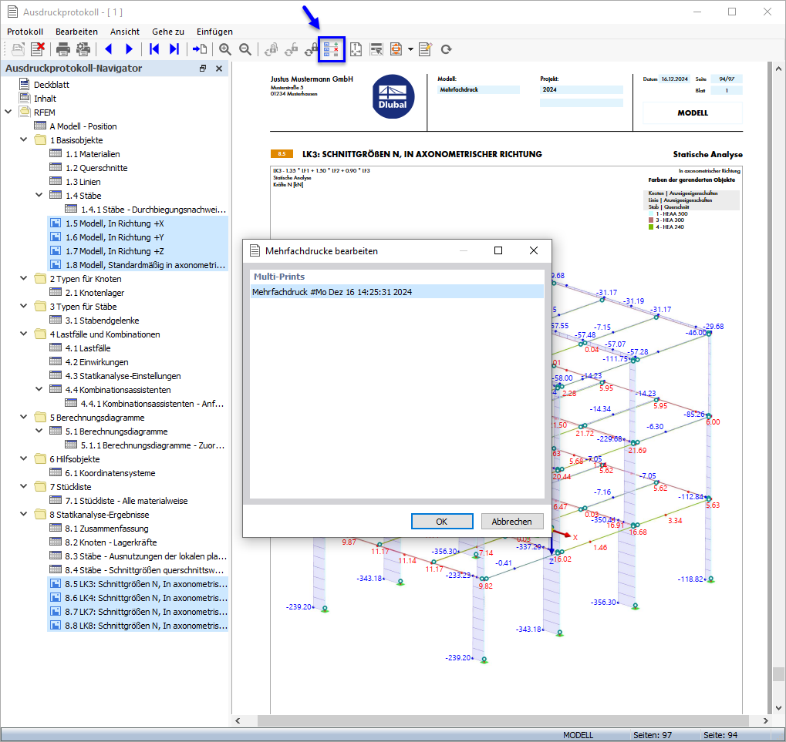Click horizontal scrollbar right arrow
This screenshot has height=742, width=786.
coord(765,721)
